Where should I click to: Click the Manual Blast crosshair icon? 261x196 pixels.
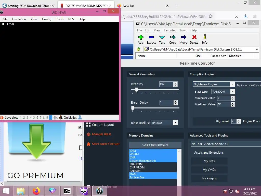coord(88,134)
